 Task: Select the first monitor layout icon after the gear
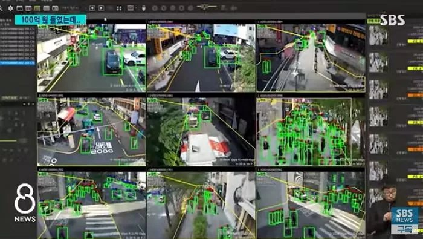(x=20, y=8)
